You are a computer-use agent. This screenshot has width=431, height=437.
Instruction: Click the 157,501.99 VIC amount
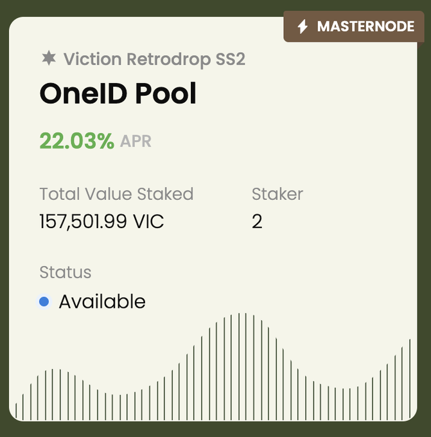click(x=101, y=222)
